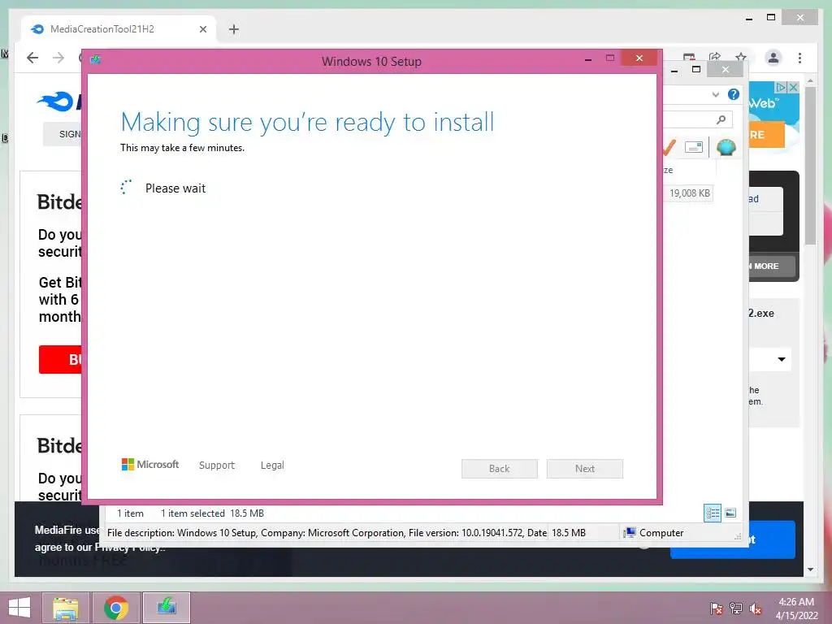Open Action Center flag in system tray
Image resolution: width=832 pixels, height=624 pixels.
[716, 609]
